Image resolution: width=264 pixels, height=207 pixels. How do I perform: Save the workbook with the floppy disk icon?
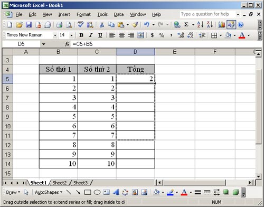click(29, 25)
